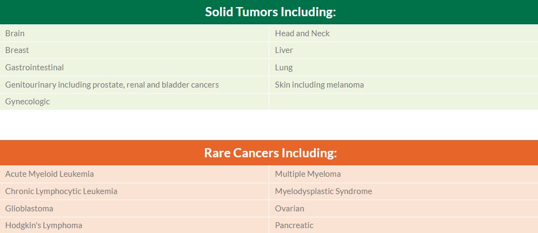
Task: Click Myelodysplastic Syndrome
Action: (x=323, y=191)
